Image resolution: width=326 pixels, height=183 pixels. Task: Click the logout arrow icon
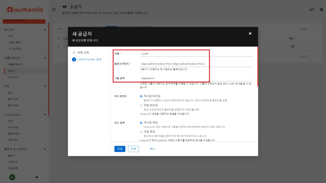tap(37, 177)
